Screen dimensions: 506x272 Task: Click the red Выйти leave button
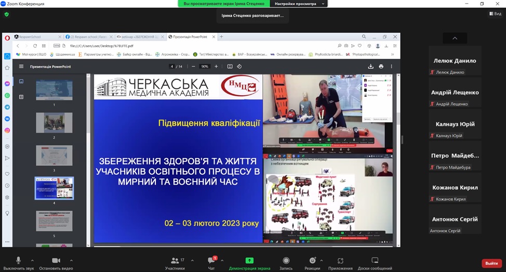tap(491, 263)
